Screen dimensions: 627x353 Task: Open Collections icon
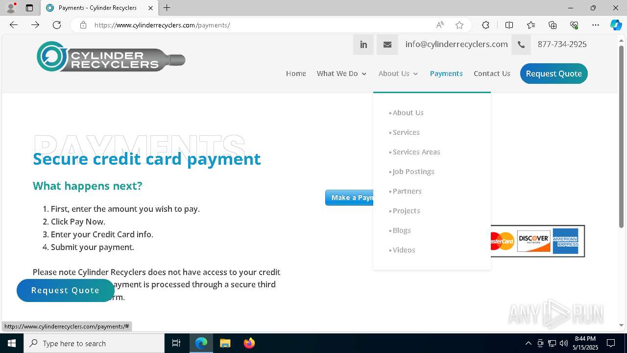tap(553, 25)
